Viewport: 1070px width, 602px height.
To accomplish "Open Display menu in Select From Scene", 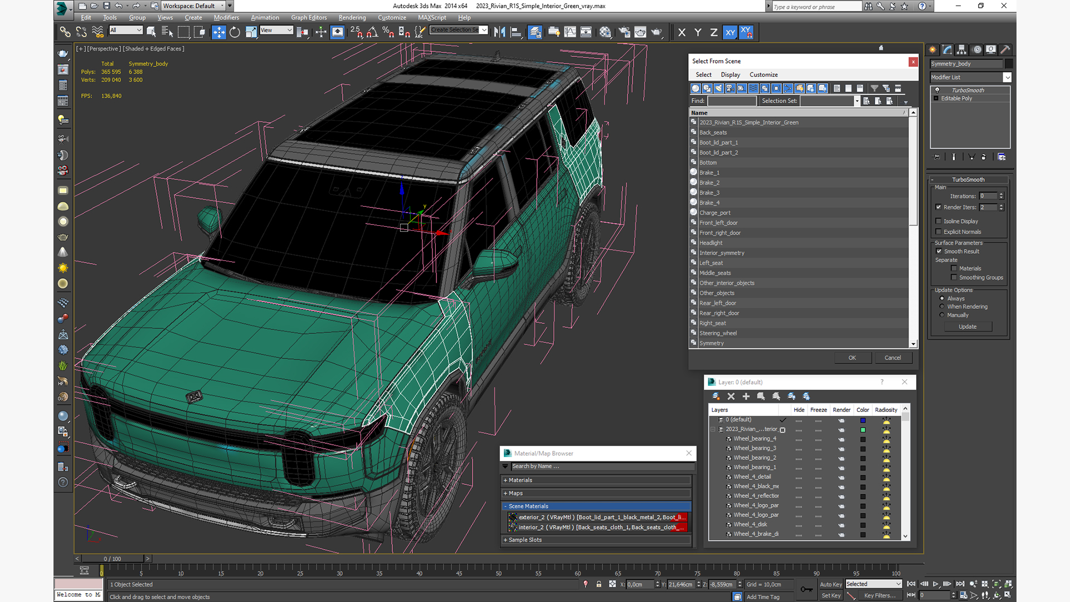I will [x=730, y=75].
